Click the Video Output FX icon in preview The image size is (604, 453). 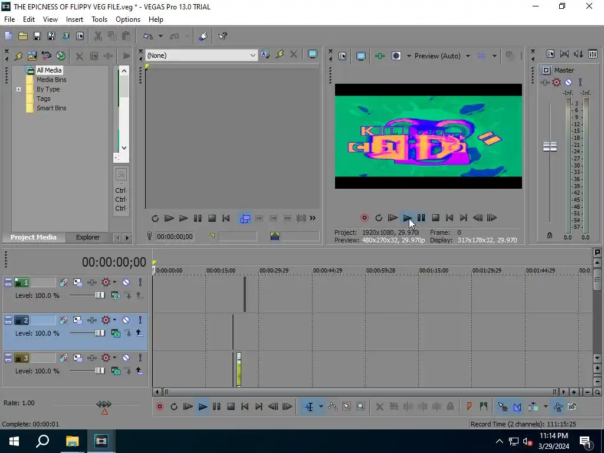(x=380, y=56)
